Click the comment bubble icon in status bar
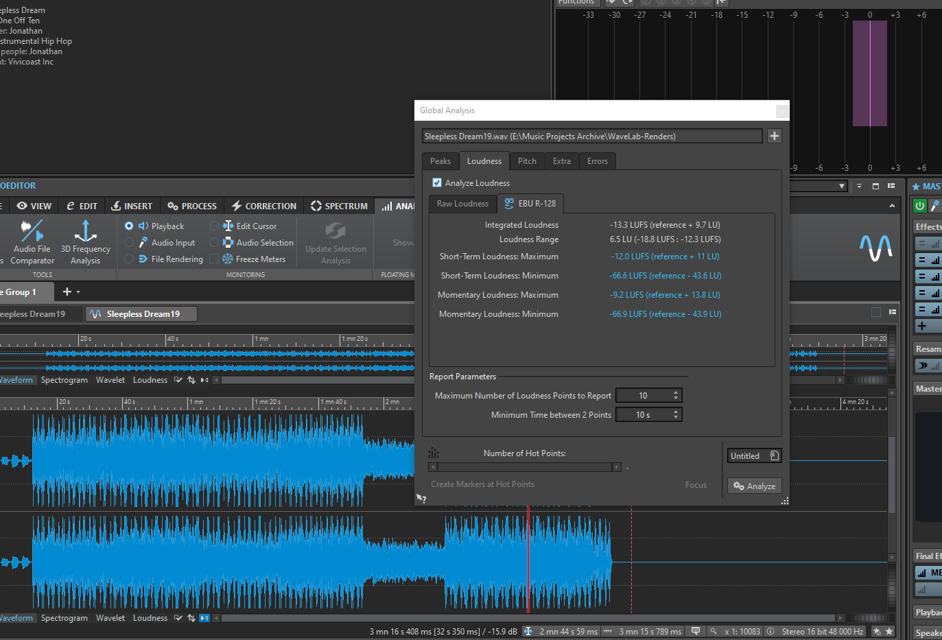Image resolution: width=942 pixels, height=640 pixels. 696,631
